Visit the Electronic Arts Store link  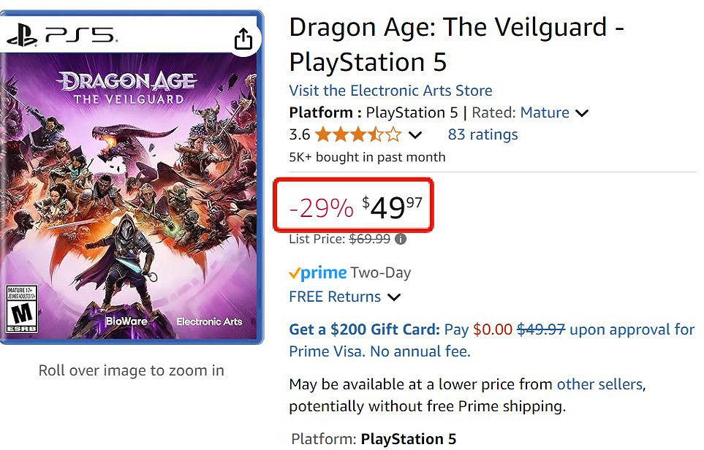coord(390,91)
